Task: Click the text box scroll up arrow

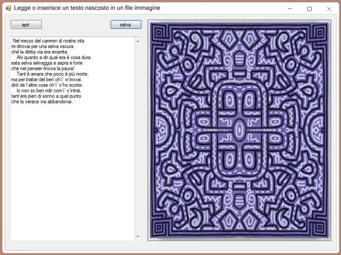Action: click(138, 41)
